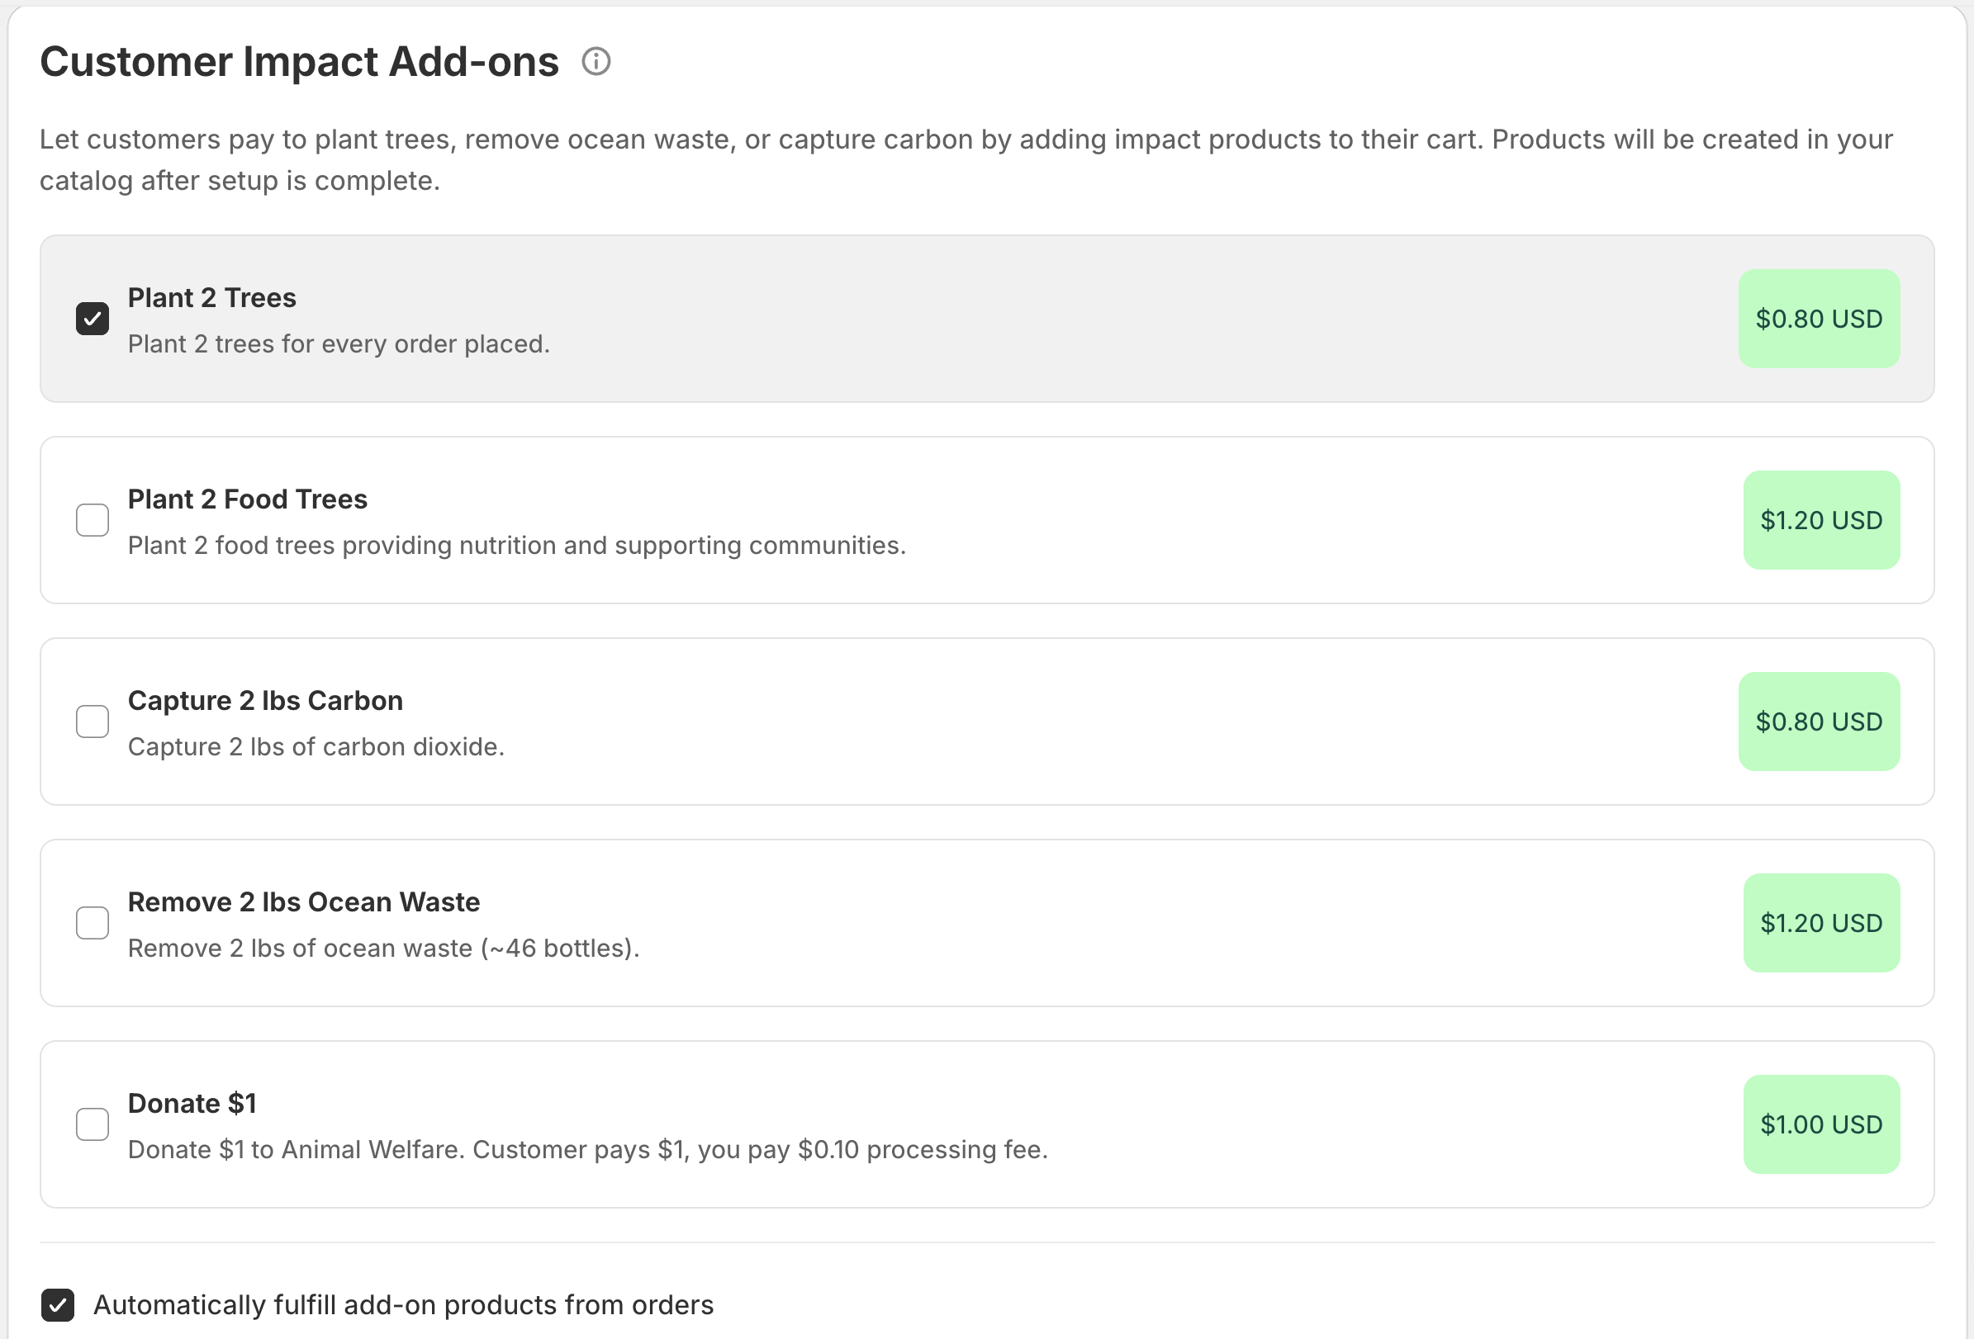Viewport: 1974px width, 1339px height.
Task: Open the info icon beside Customer Impact Add-ons
Action: point(596,62)
